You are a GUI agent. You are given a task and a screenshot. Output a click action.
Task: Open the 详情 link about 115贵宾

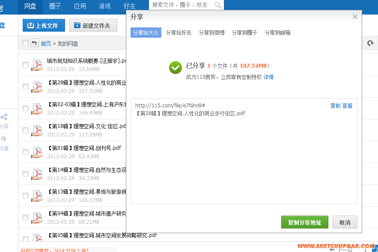(x=268, y=77)
